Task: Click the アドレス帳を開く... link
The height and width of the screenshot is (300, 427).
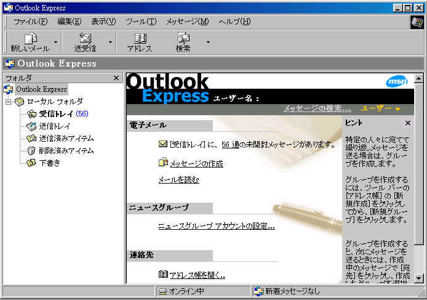Action: click(x=197, y=275)
